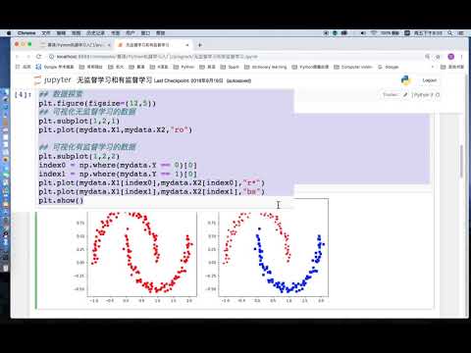The image size is (471, 353).
Task: Open the Chrome application menu
Action: click(x=26, y=33)
